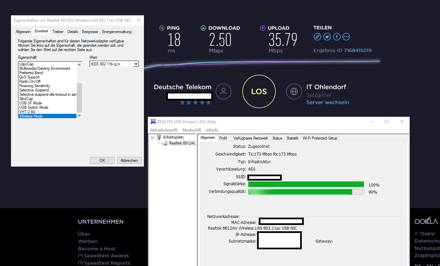The image size is (440, 266).
Task: Select the Selective Suspend property
Action: [x=47, y=90]
